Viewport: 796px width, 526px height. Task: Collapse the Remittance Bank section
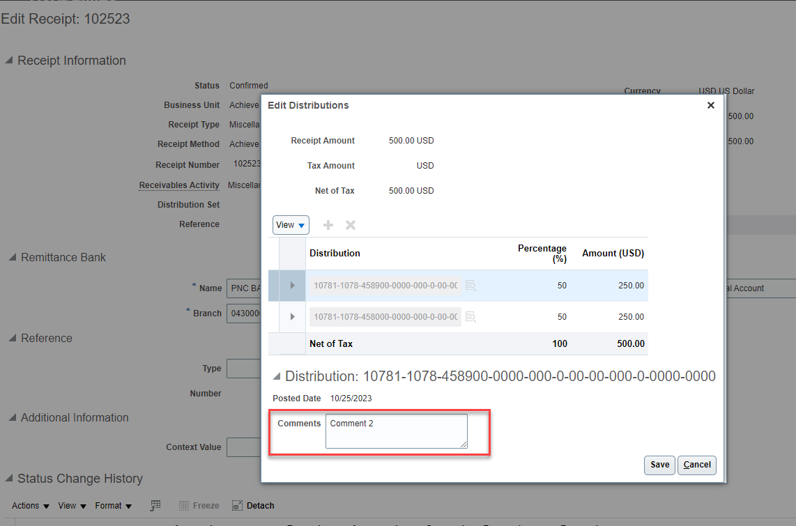pyautogui.click(x=12, y=257)
